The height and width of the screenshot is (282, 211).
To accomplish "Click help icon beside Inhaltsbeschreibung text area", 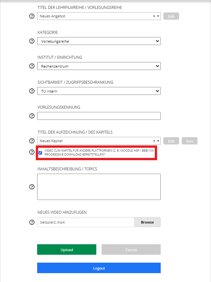I will pyautogui.click(x=32, y=187).
